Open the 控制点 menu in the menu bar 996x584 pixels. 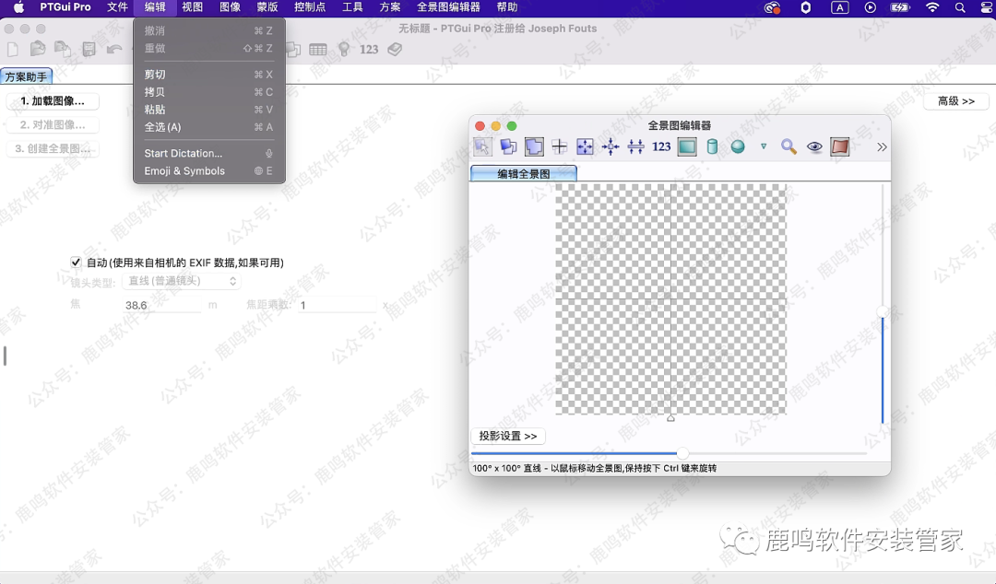click(309, 7)
